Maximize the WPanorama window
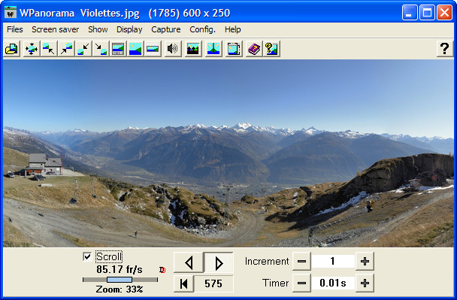457x300 pixels. pyautogui.click(x=427, y=13)
